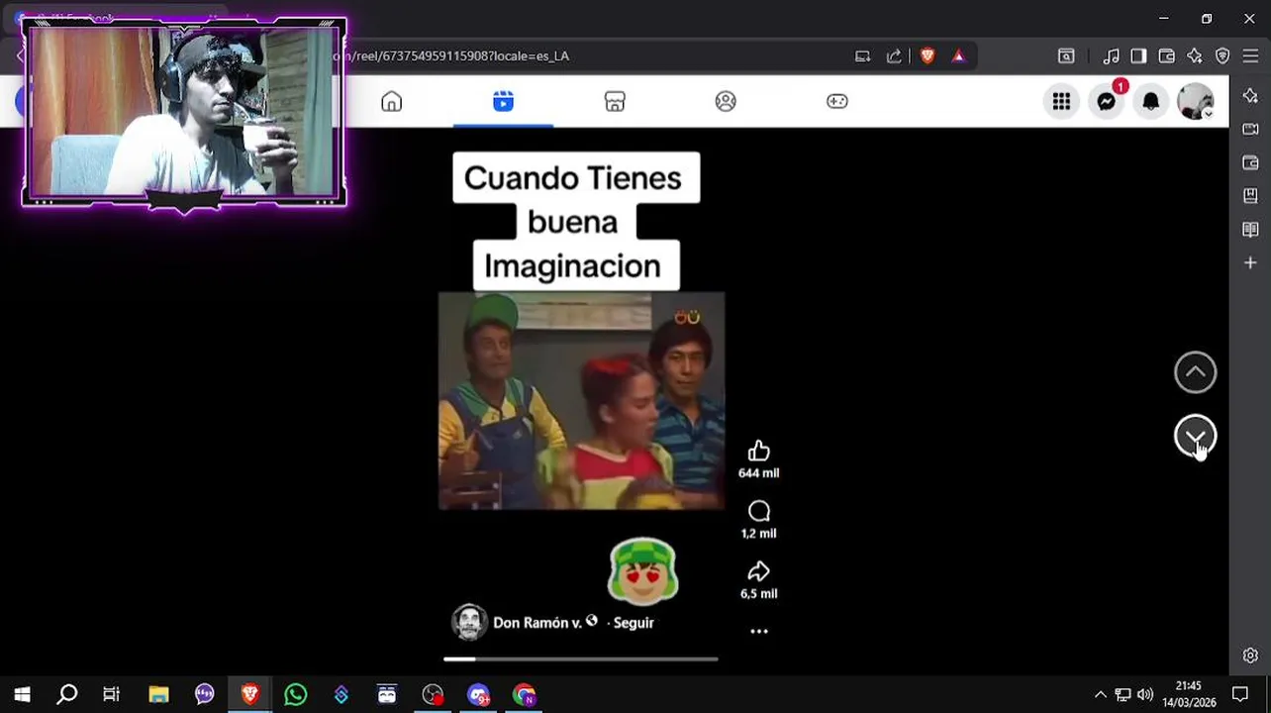Click install app icon in address bar
The width and height of the screenshot is (1271, 713).
tap(862, 56)
